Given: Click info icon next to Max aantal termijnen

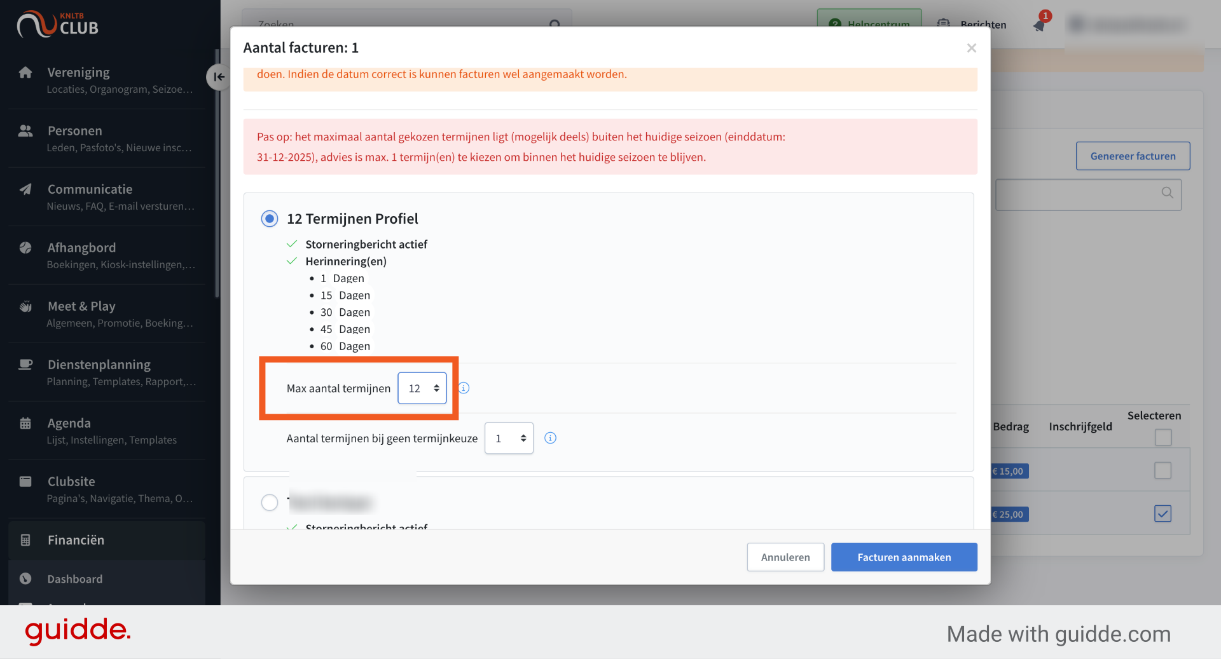Looking at the screenshot, I should coord(464,388).
